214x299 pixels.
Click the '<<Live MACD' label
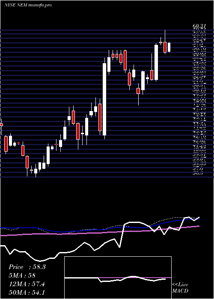click(180, 288)
